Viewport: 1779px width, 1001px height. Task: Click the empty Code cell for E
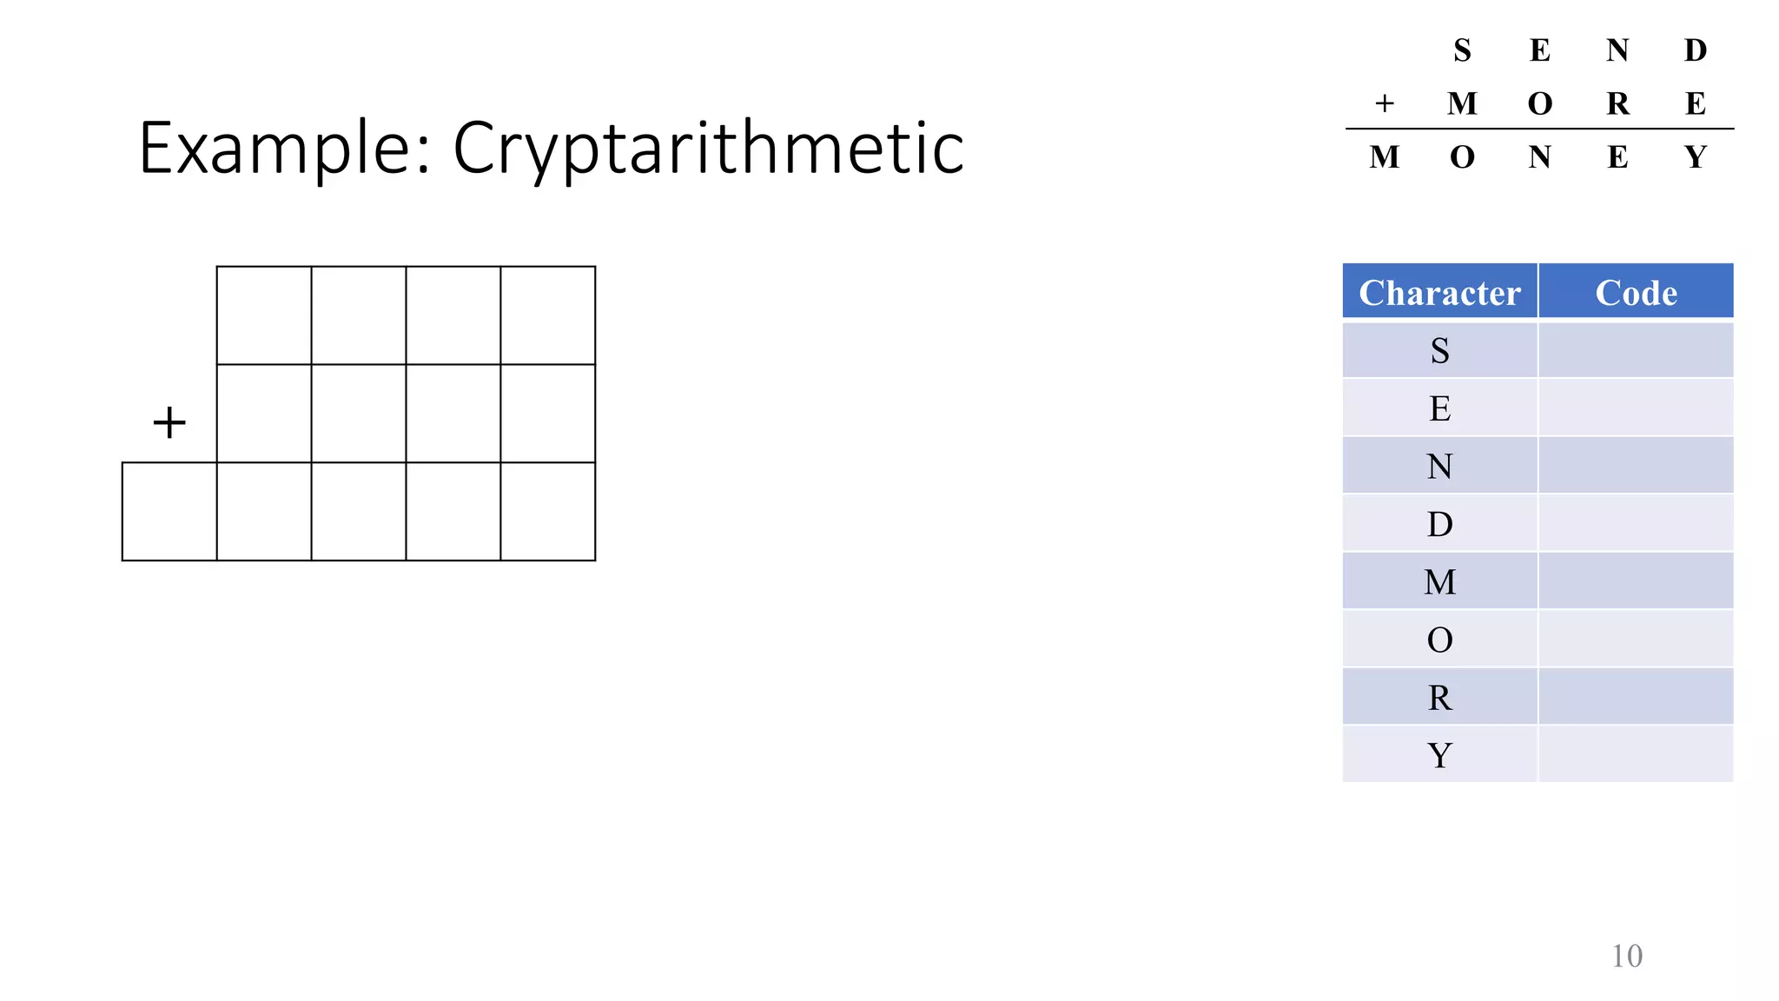(1635, 408)
